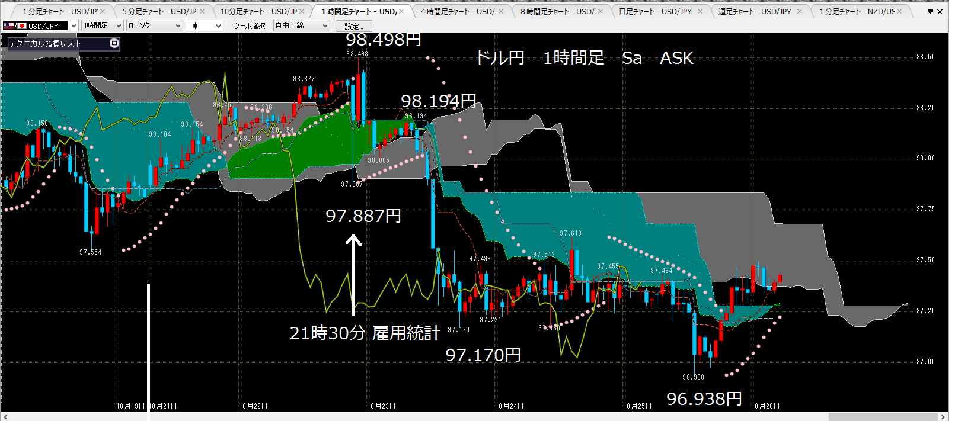The height and width of the screenshot is (421, 958).
Task: Close the 8時間足チャート tab
Action: point(601,11)
